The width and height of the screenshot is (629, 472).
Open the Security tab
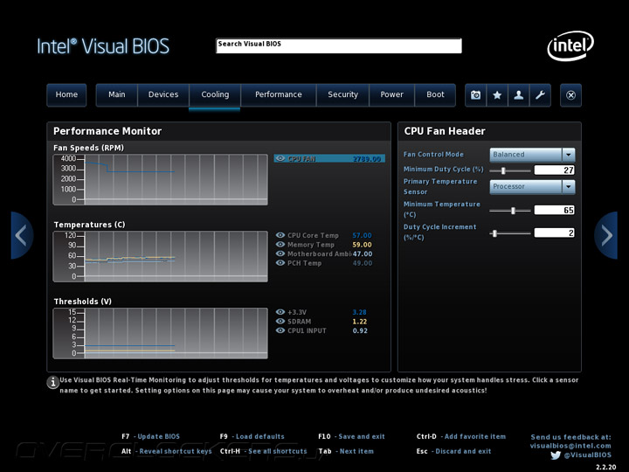(342, 94)
